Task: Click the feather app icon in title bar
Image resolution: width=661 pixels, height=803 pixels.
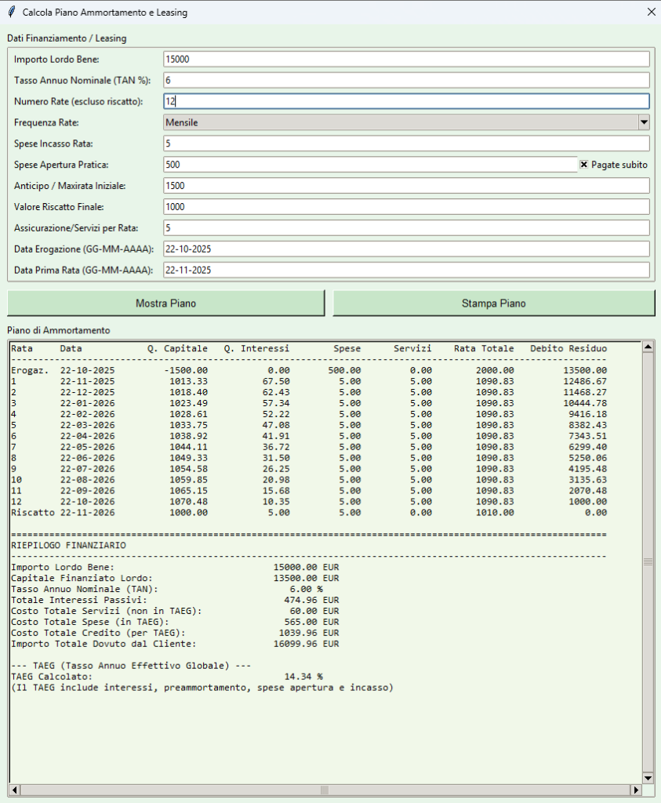Action: (x=11, y=13)
